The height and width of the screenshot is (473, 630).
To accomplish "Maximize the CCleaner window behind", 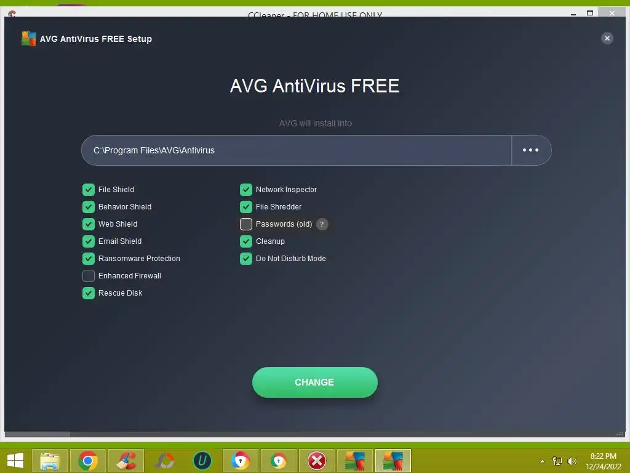I will pos(590,13).
